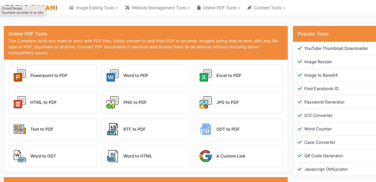The width and height of the screenshot is (376, 182).
Task: Click the Word to ODT icon
Action: click(20, 156)
